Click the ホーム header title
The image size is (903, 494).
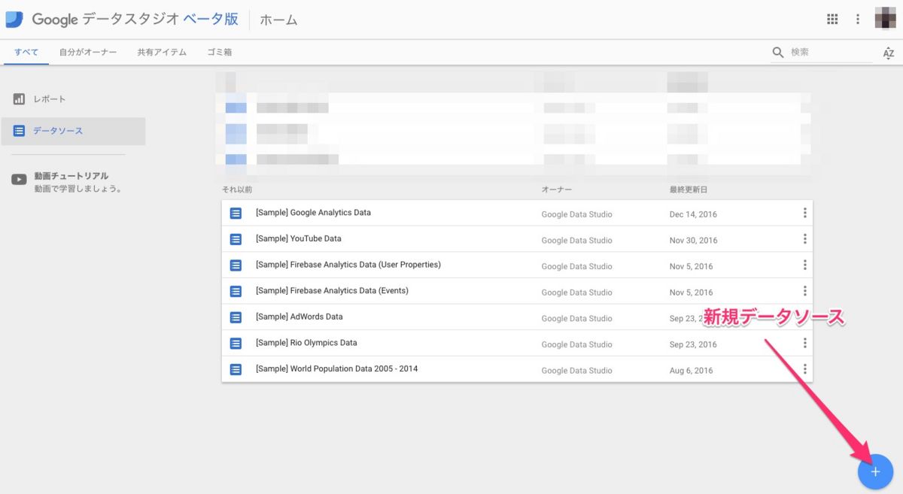point(278,20)
